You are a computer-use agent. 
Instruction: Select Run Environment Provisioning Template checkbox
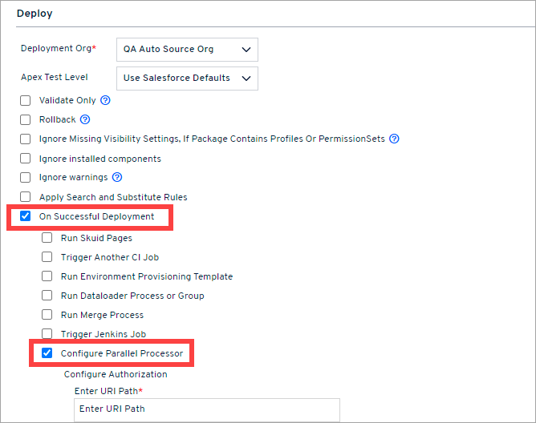47,276
